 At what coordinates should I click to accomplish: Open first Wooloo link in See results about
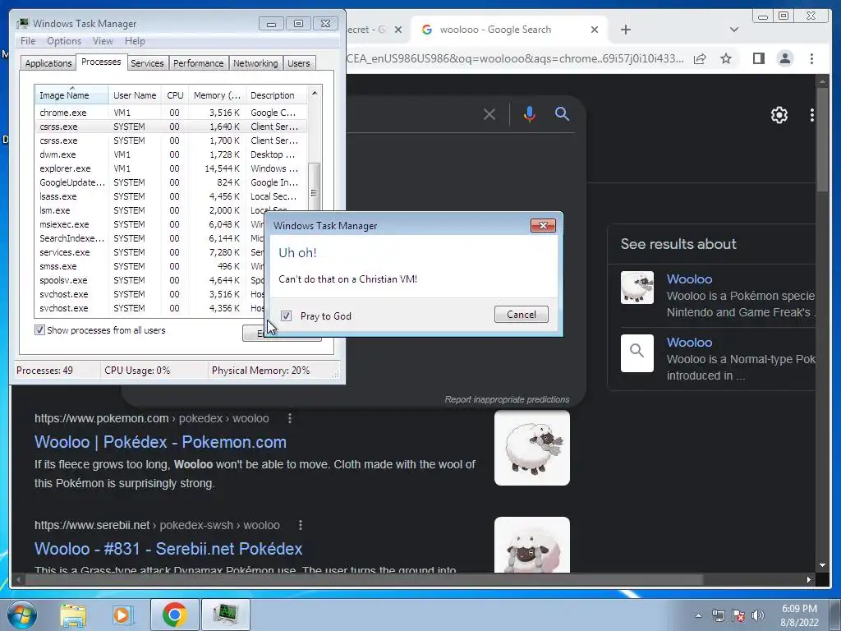tap(689, 279)
